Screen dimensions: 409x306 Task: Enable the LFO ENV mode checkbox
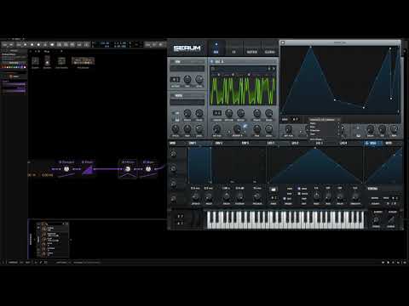(285, 194)
